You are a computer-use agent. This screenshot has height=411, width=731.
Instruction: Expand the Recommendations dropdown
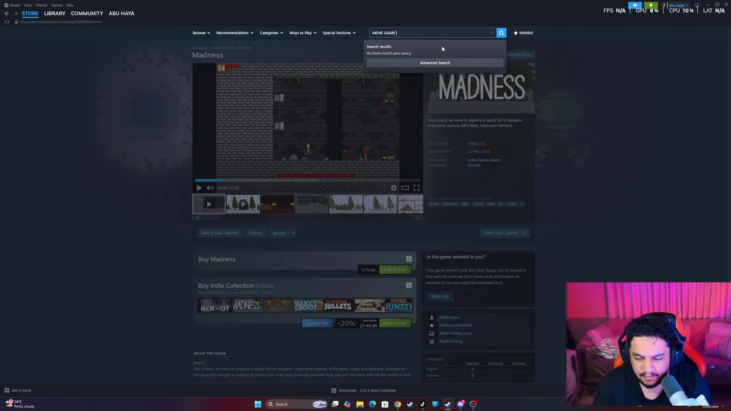pyautogui.click(x=235, y=33)
